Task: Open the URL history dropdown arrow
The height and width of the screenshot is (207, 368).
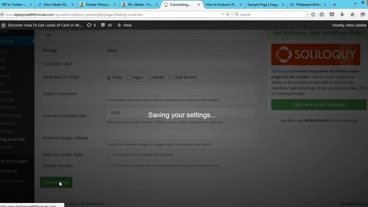Action: [223, 14]
